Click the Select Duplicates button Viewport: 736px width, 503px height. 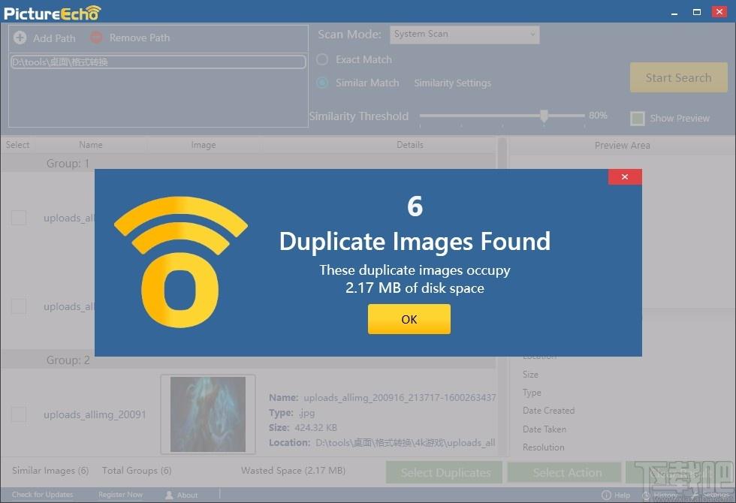[444, 472]
